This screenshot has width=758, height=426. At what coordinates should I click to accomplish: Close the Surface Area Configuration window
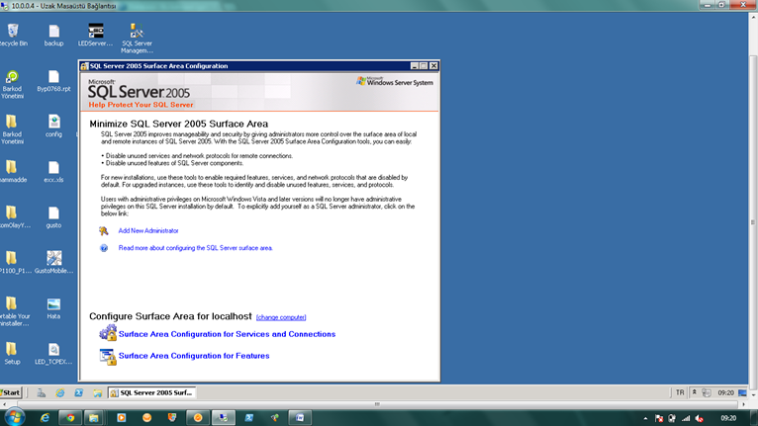pyautogui.click(x=433, y=65)
